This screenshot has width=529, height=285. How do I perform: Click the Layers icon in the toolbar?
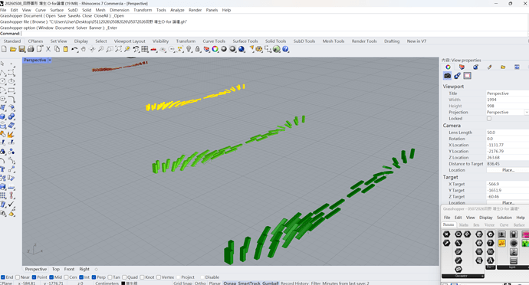point(206,49)
